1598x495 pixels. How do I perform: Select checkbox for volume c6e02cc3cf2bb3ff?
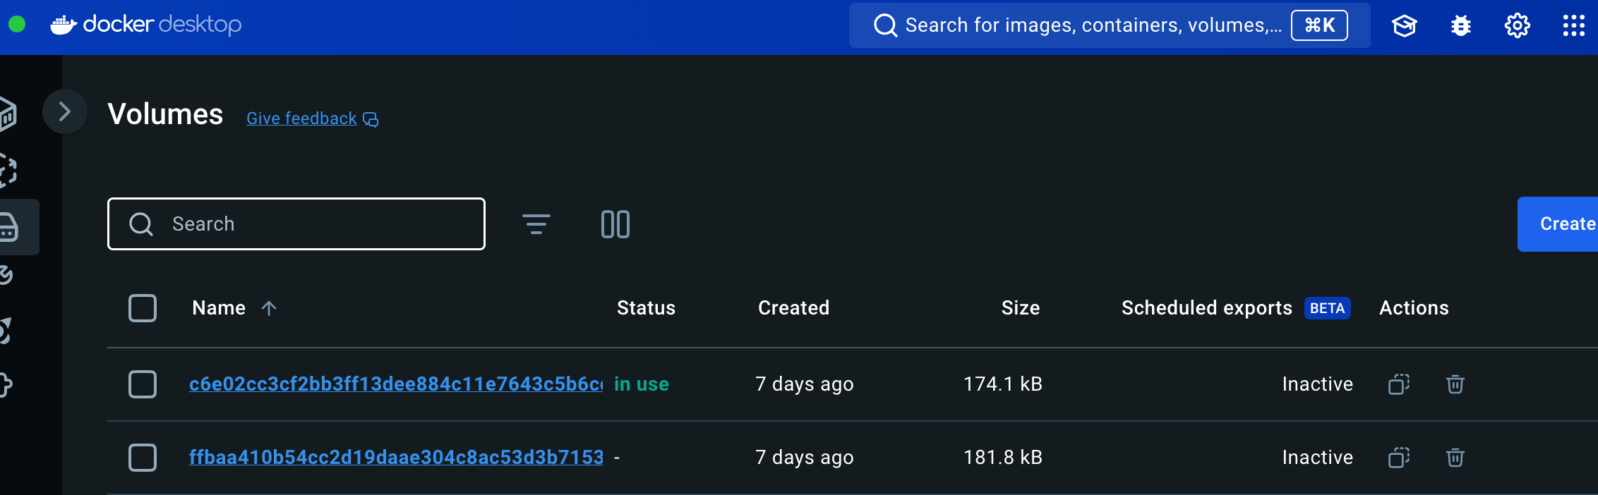pyautogui.click(x=143, y=384)
